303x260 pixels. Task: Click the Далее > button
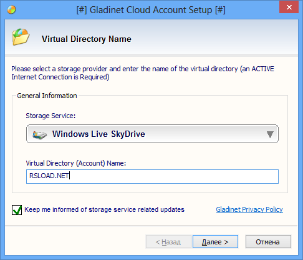[x=215, y=242]
